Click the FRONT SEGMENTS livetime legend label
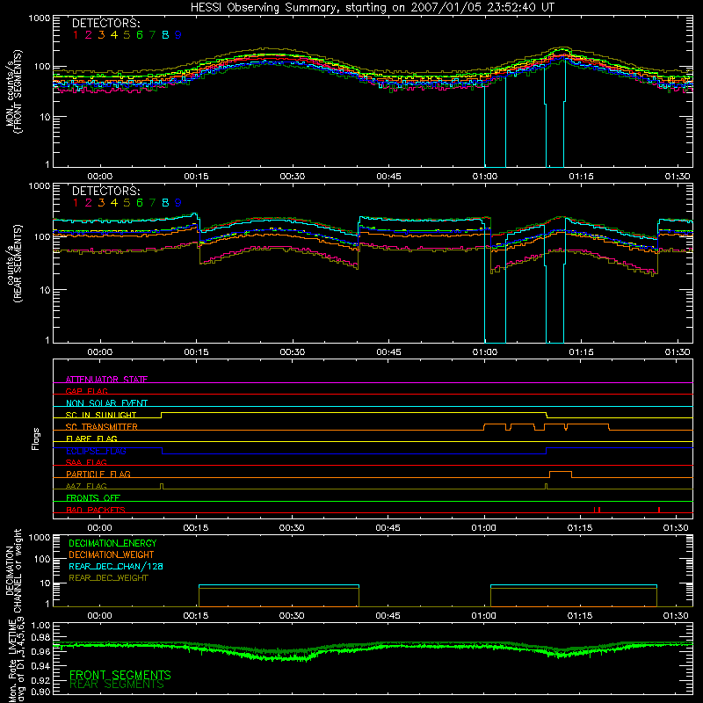The width and height of the screenshot is (703, 703). pyautogui.click(x=120, y=675)
